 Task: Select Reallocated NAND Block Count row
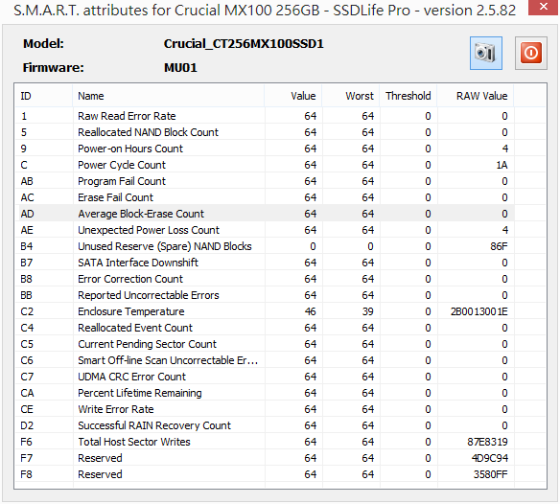265,132
